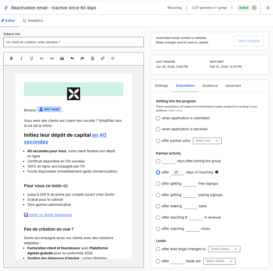This screenshot has height=271, width=273.
Task: Apply italic formatting
Action: [21, 58]
